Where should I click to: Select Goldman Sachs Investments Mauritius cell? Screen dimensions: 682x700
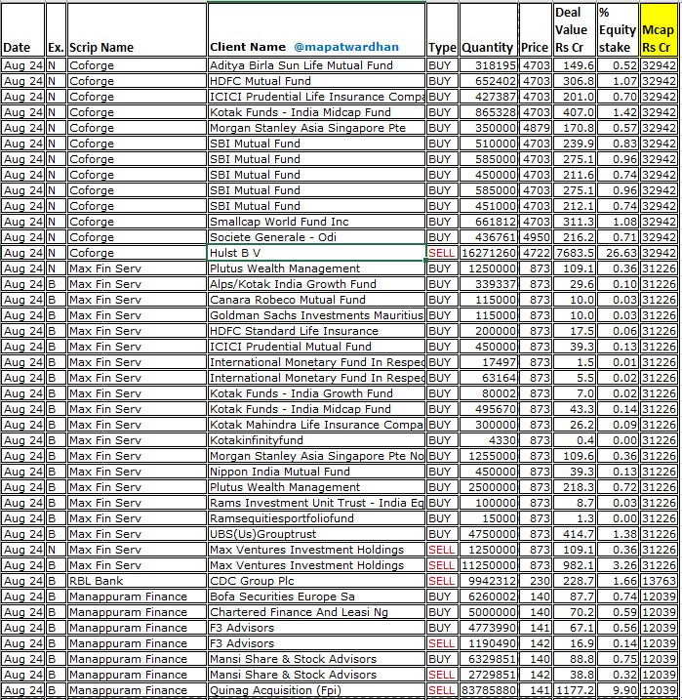tap(316, 315)
